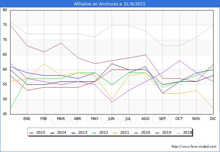This screenshot has width=220, height=152.
Task: Click the 60 value on the vertical axis
Action: [5, 70]
